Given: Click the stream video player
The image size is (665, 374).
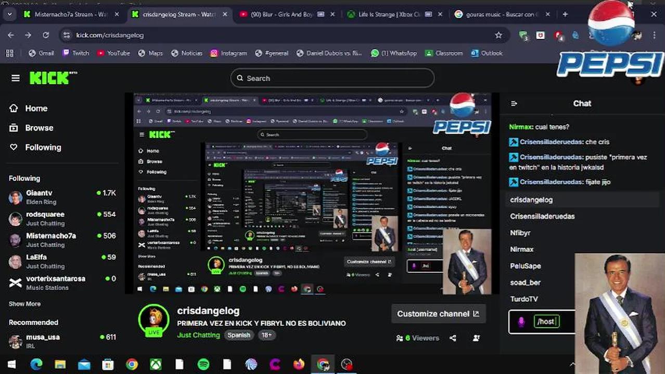Looking at the screenshot, I should pos(312,193).
